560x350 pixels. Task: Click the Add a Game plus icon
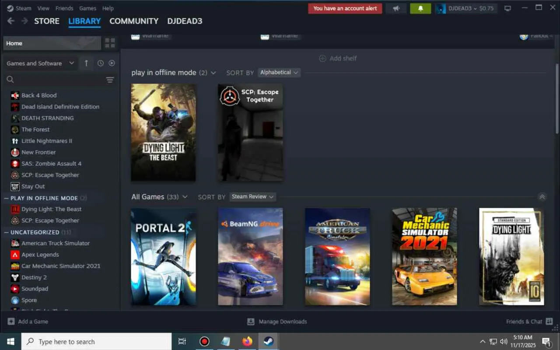11,322
